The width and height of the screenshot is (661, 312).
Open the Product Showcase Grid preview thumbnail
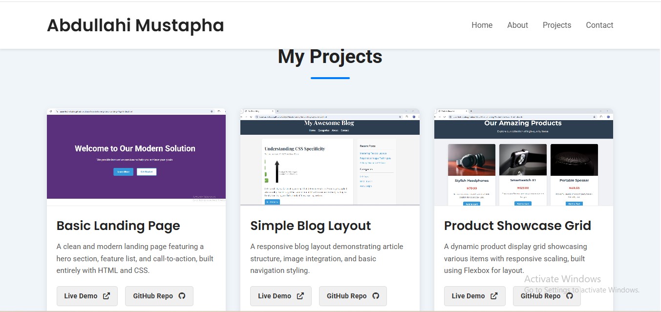click(x=523, y=156)
